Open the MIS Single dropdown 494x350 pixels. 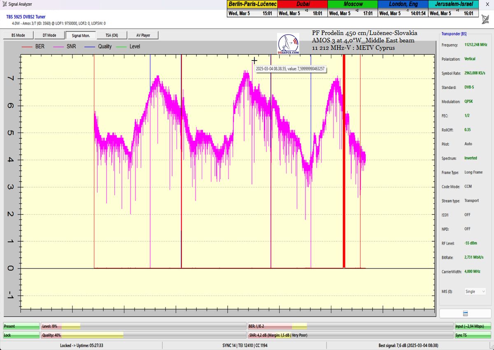475,292
